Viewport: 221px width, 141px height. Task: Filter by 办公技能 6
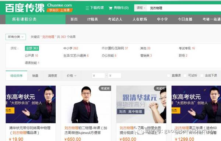[109, 56]
